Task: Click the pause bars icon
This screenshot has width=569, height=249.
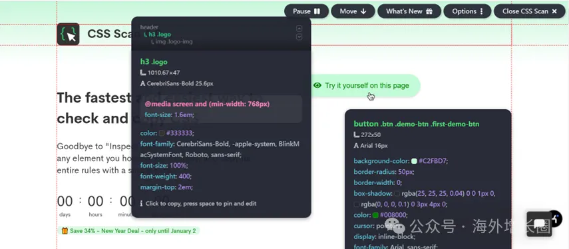Action: tap(317, 11)
